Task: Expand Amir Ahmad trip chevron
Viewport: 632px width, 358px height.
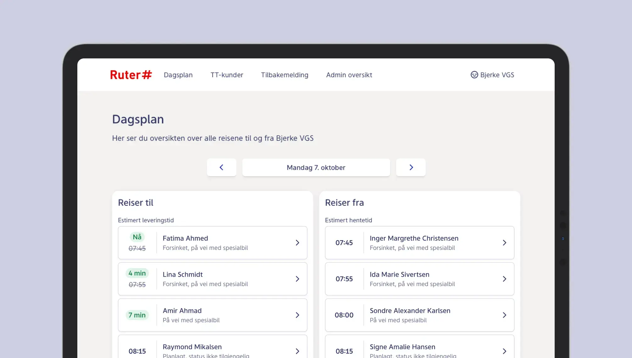Action: (297, 315)
